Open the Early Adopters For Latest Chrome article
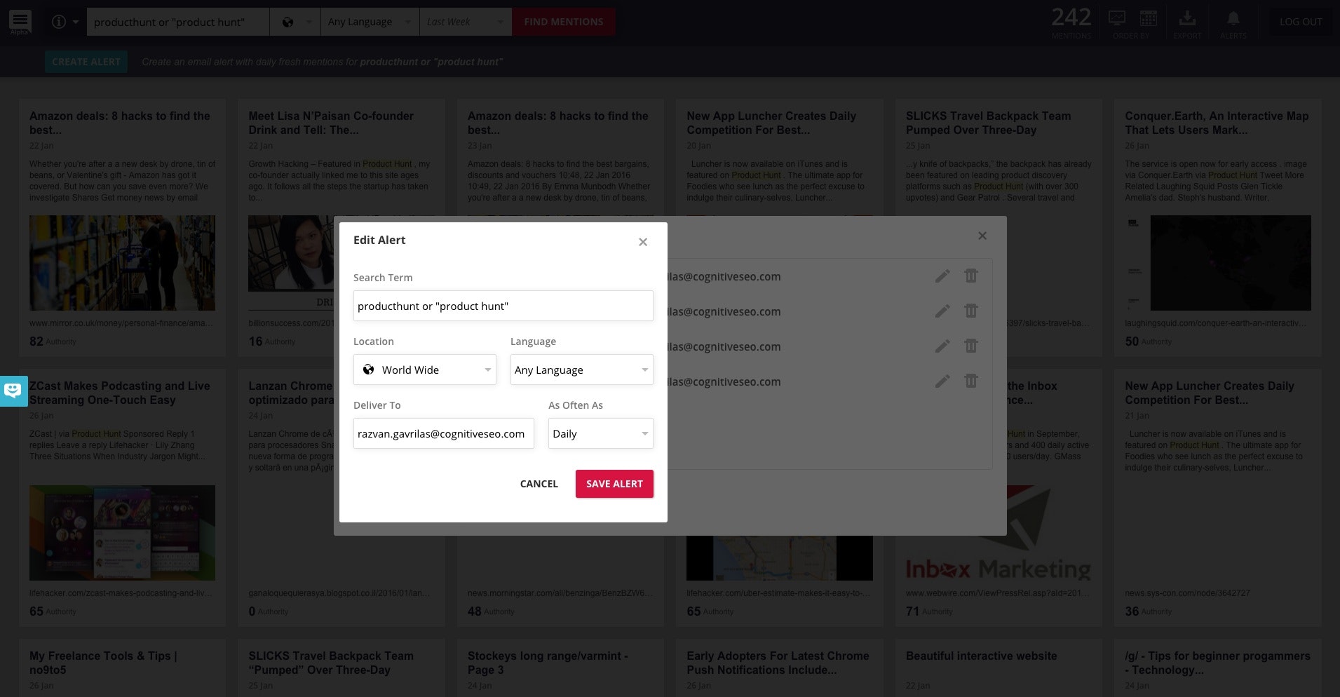 pyautogui.click(x=778, y=663)
